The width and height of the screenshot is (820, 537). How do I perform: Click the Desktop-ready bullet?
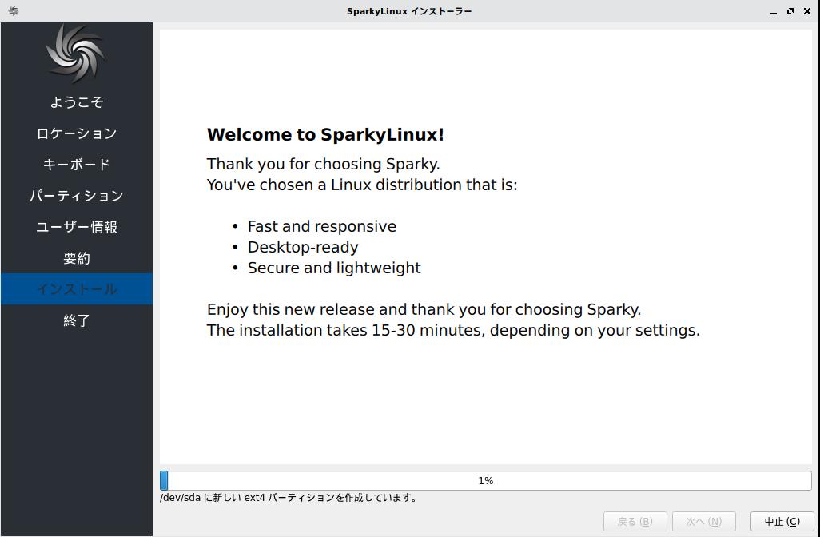[303, 247]
